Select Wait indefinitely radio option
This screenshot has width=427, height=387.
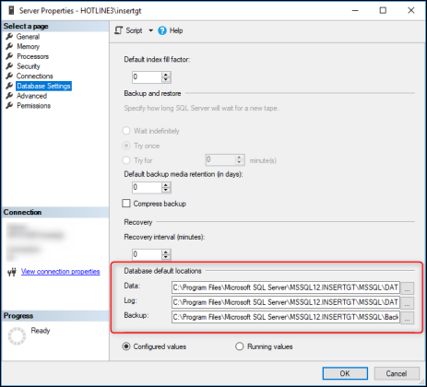(126, 131)
